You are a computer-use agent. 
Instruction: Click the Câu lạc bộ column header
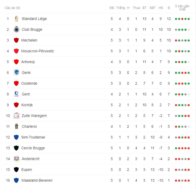[12, 8]
